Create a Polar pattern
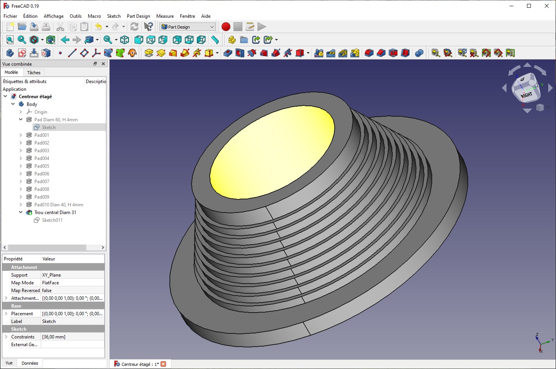 click(343, 53)
